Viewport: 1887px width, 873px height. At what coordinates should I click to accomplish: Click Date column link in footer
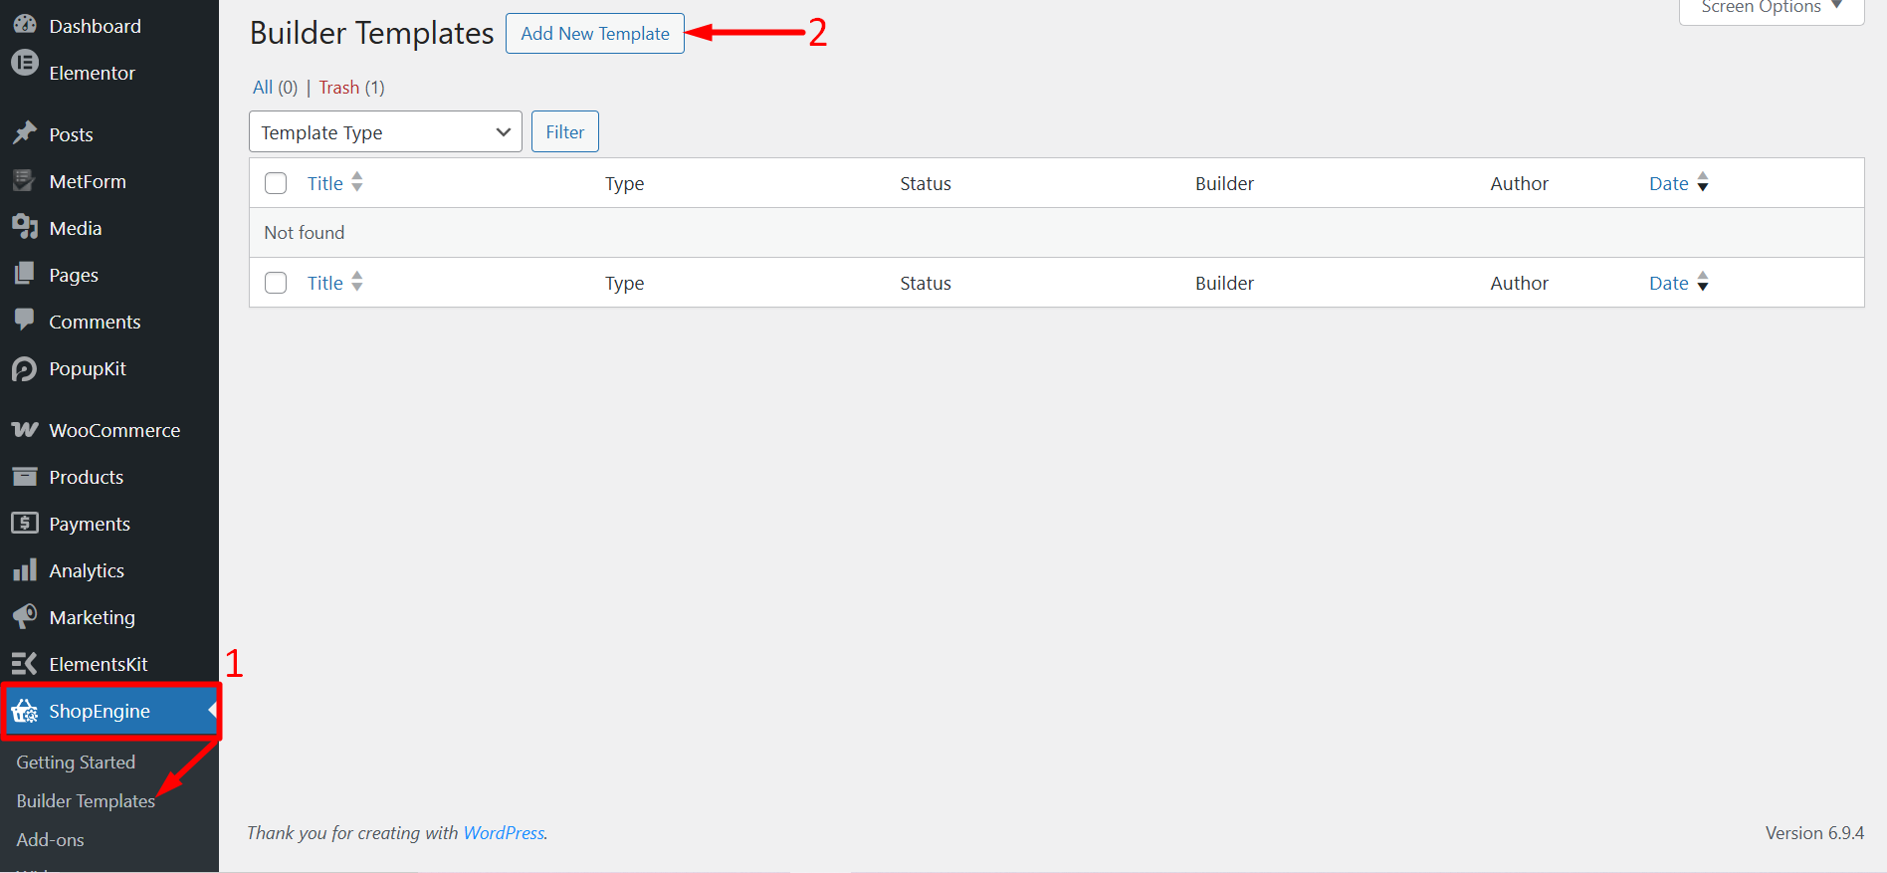[x=1669, y=283]
